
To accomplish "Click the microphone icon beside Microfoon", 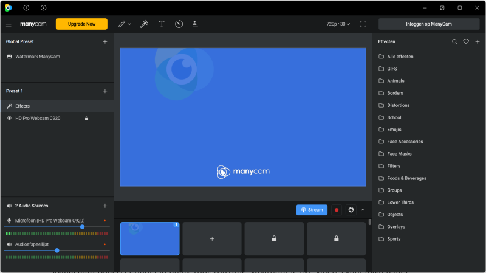I will point(9,221).
